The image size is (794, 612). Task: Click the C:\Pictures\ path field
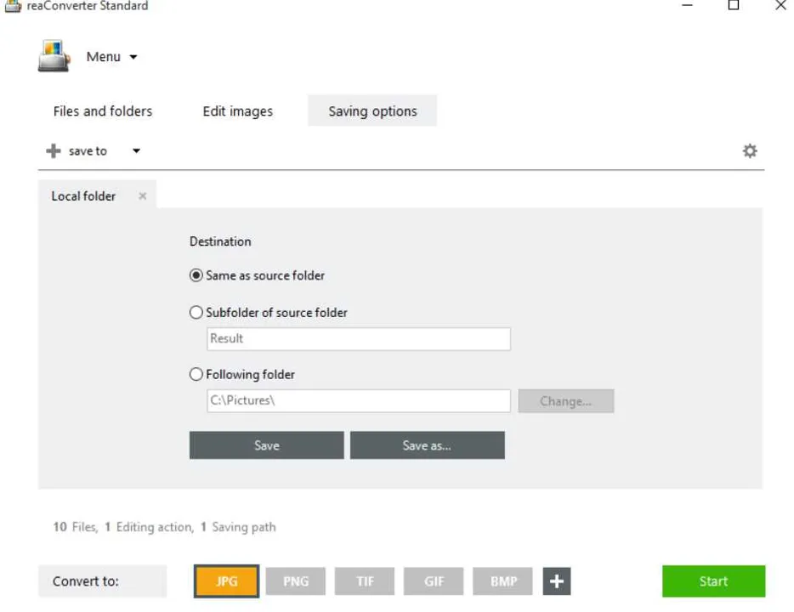(359, 400)
